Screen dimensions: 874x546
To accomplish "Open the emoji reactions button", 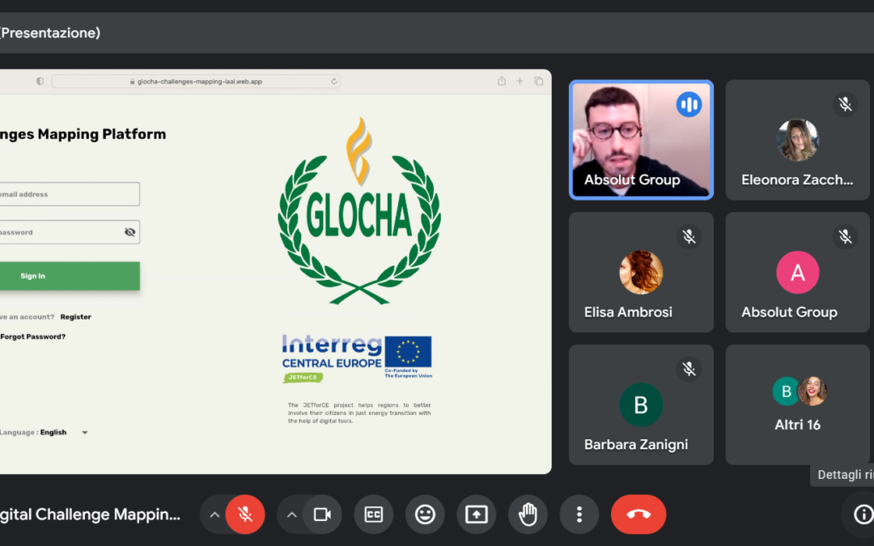I will (425, 514).
